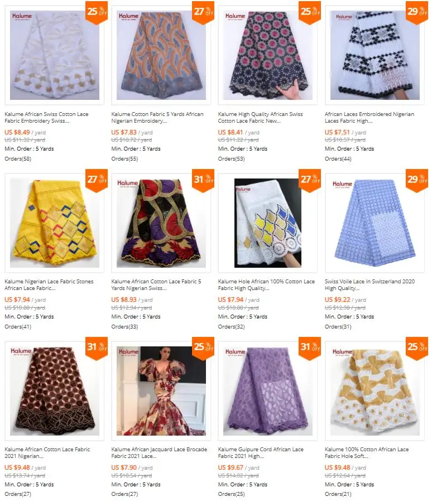
Task: Open 'Kalume Hole African 100% Cotton Lace' link
Action: click(266, 285)
